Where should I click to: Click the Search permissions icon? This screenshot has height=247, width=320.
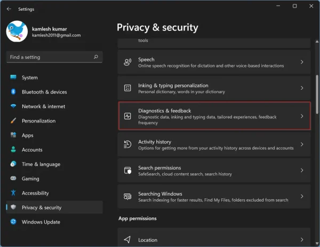click(x=127, y=170)
